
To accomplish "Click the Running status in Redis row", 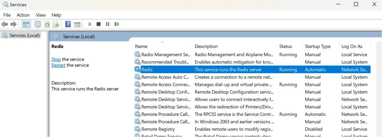I will [x=288, y=69].
